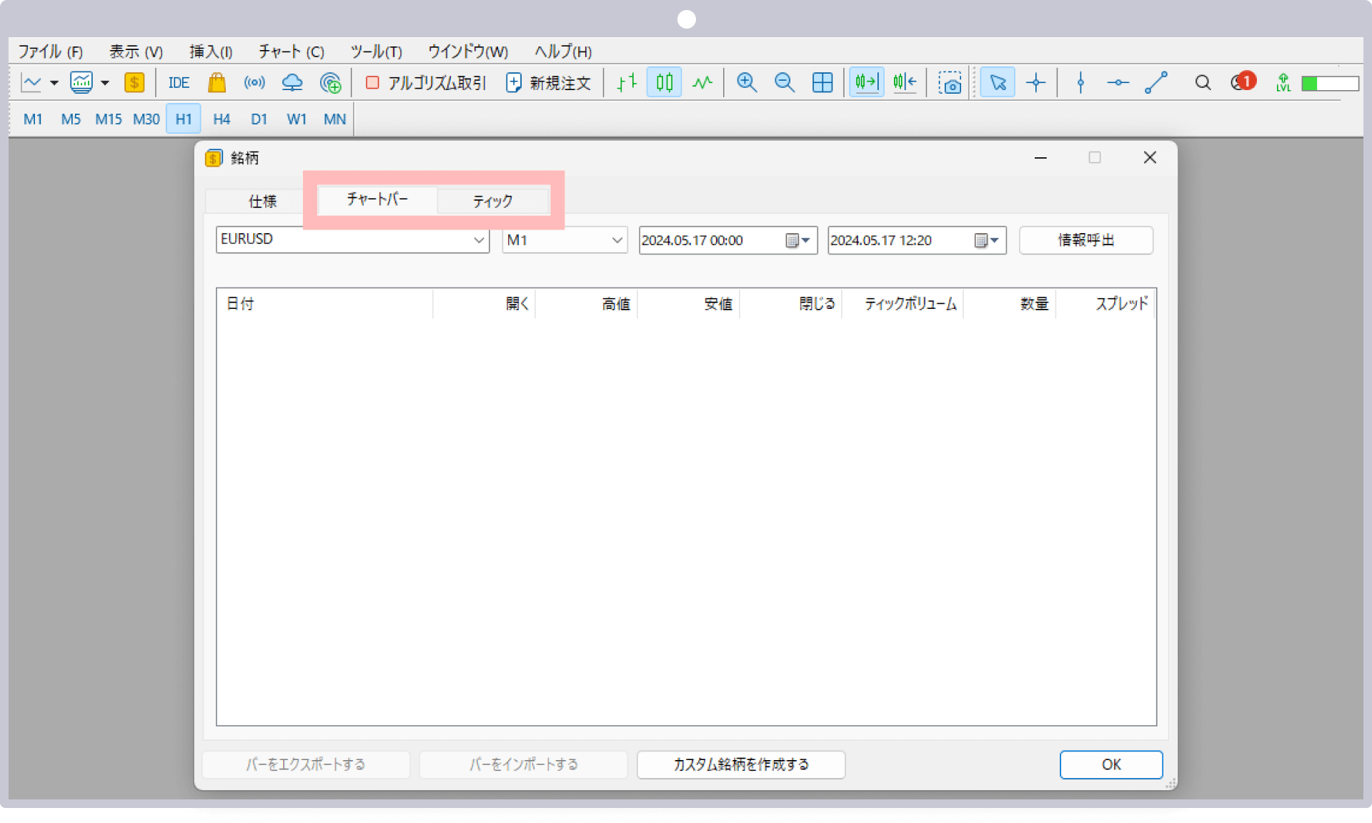
Task: Switch to the チャートバー tab
Action: [x=377, y=199]
